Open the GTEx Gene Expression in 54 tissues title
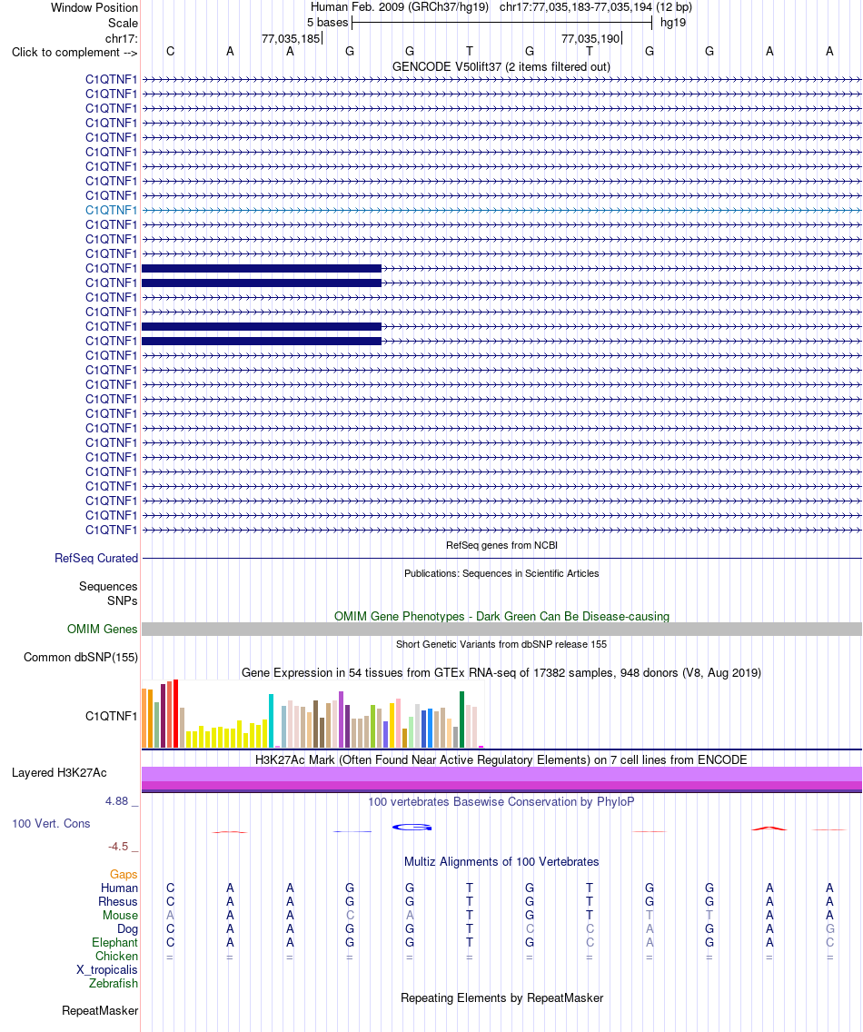This screenshot has width=863, height=1032. coord(501,672)
